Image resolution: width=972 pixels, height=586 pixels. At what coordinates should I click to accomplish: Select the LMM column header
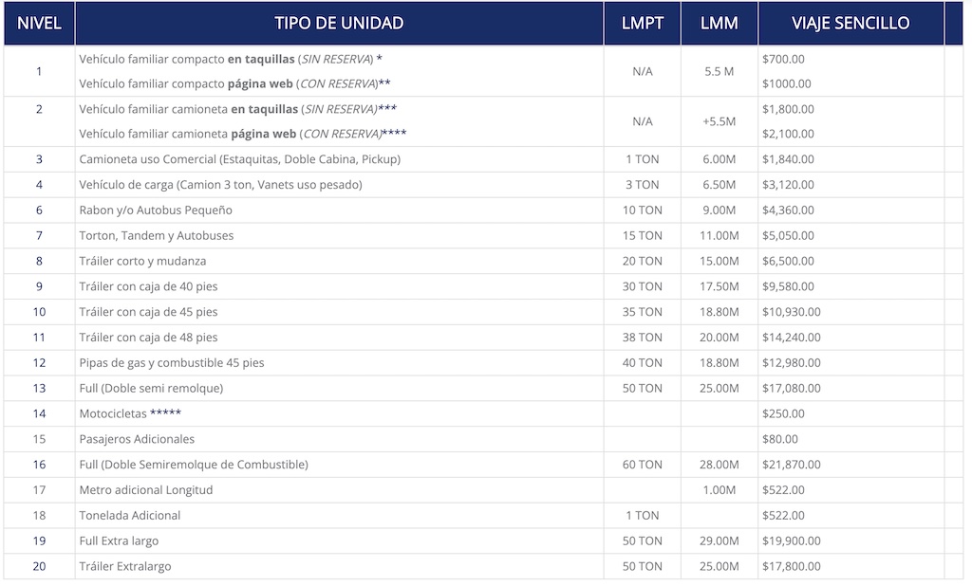point(720,23)
